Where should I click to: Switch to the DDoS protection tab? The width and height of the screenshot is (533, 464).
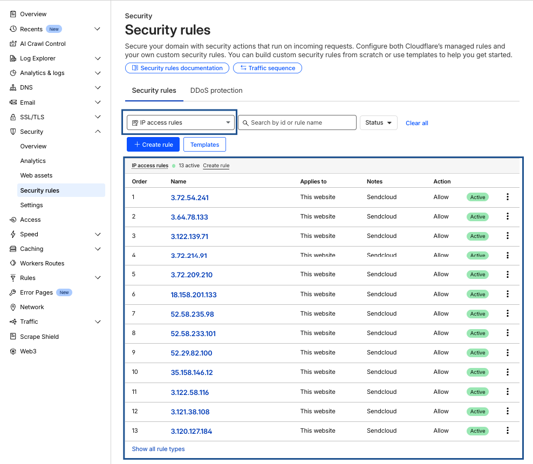pyautogui.click(x=216, y=91)
